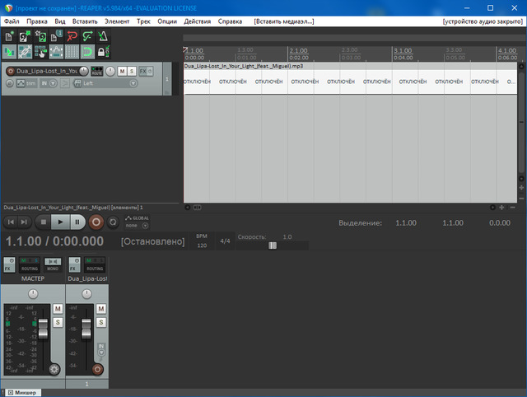The width and height of the screenshot is (527, 397).
Task: Solo the master channel in mixer
Action: 58,321
